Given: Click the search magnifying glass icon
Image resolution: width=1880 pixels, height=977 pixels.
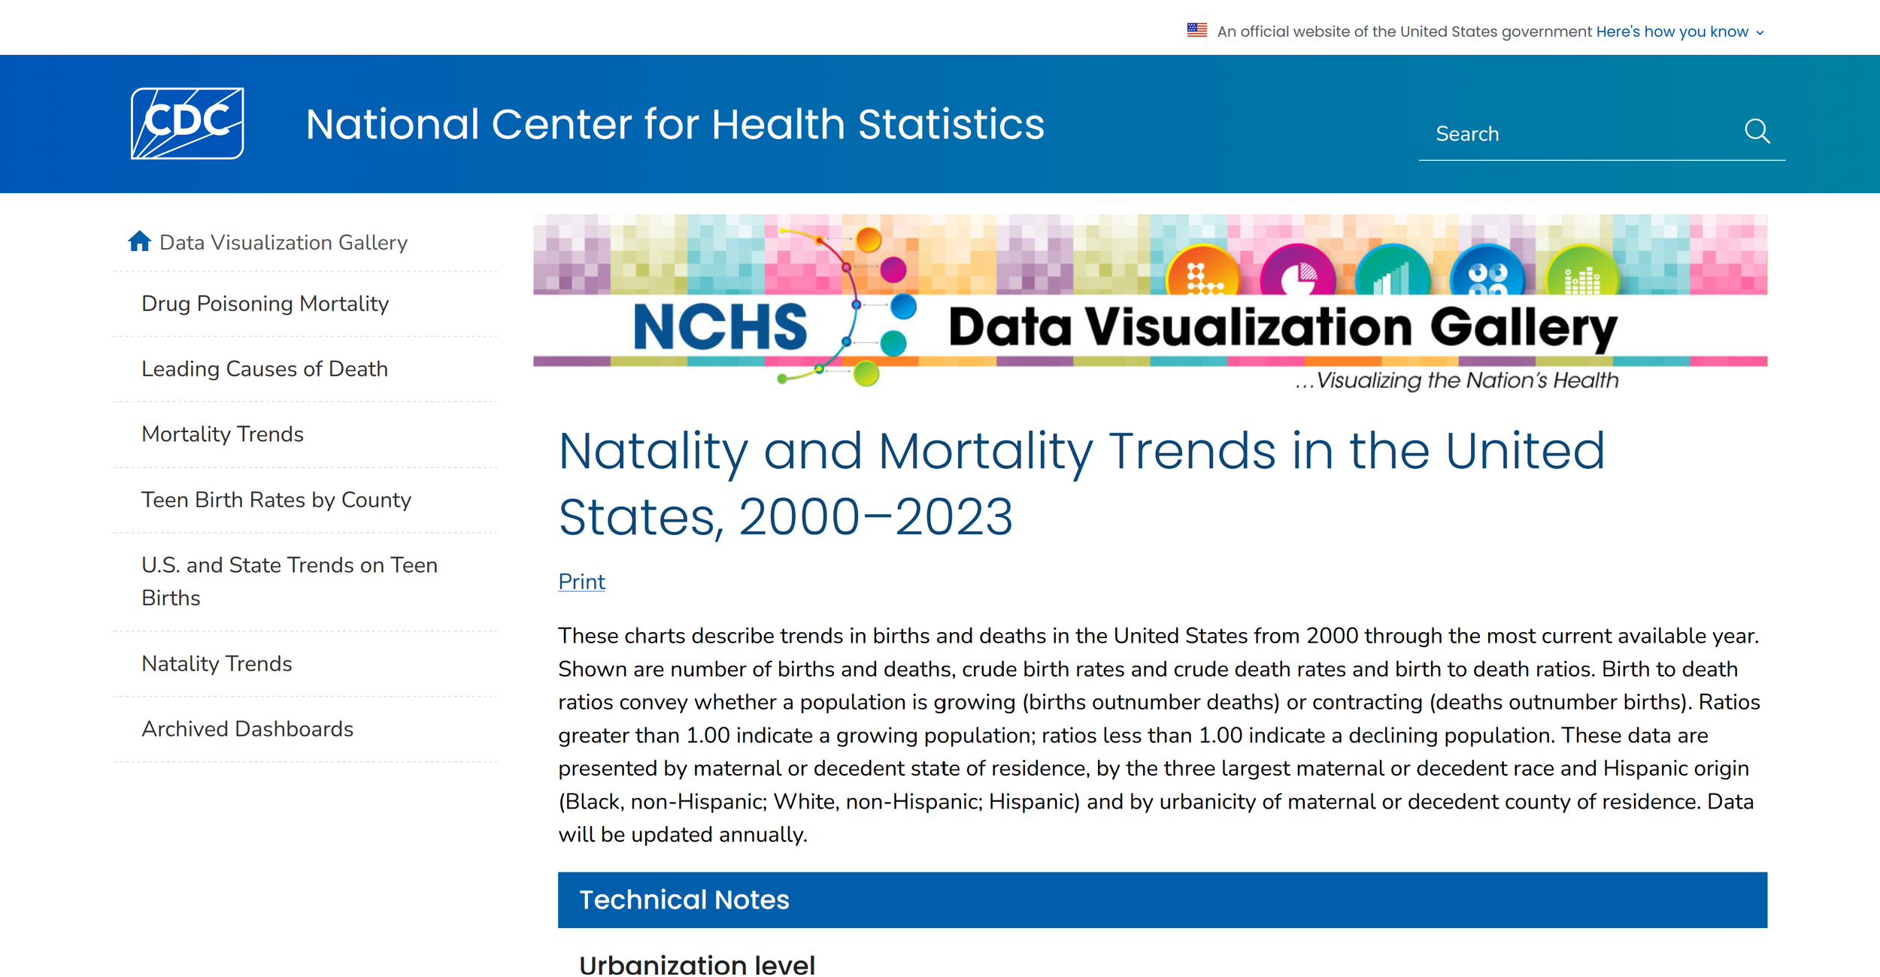Looking at the screenshot, I should tap(1757, 132).
